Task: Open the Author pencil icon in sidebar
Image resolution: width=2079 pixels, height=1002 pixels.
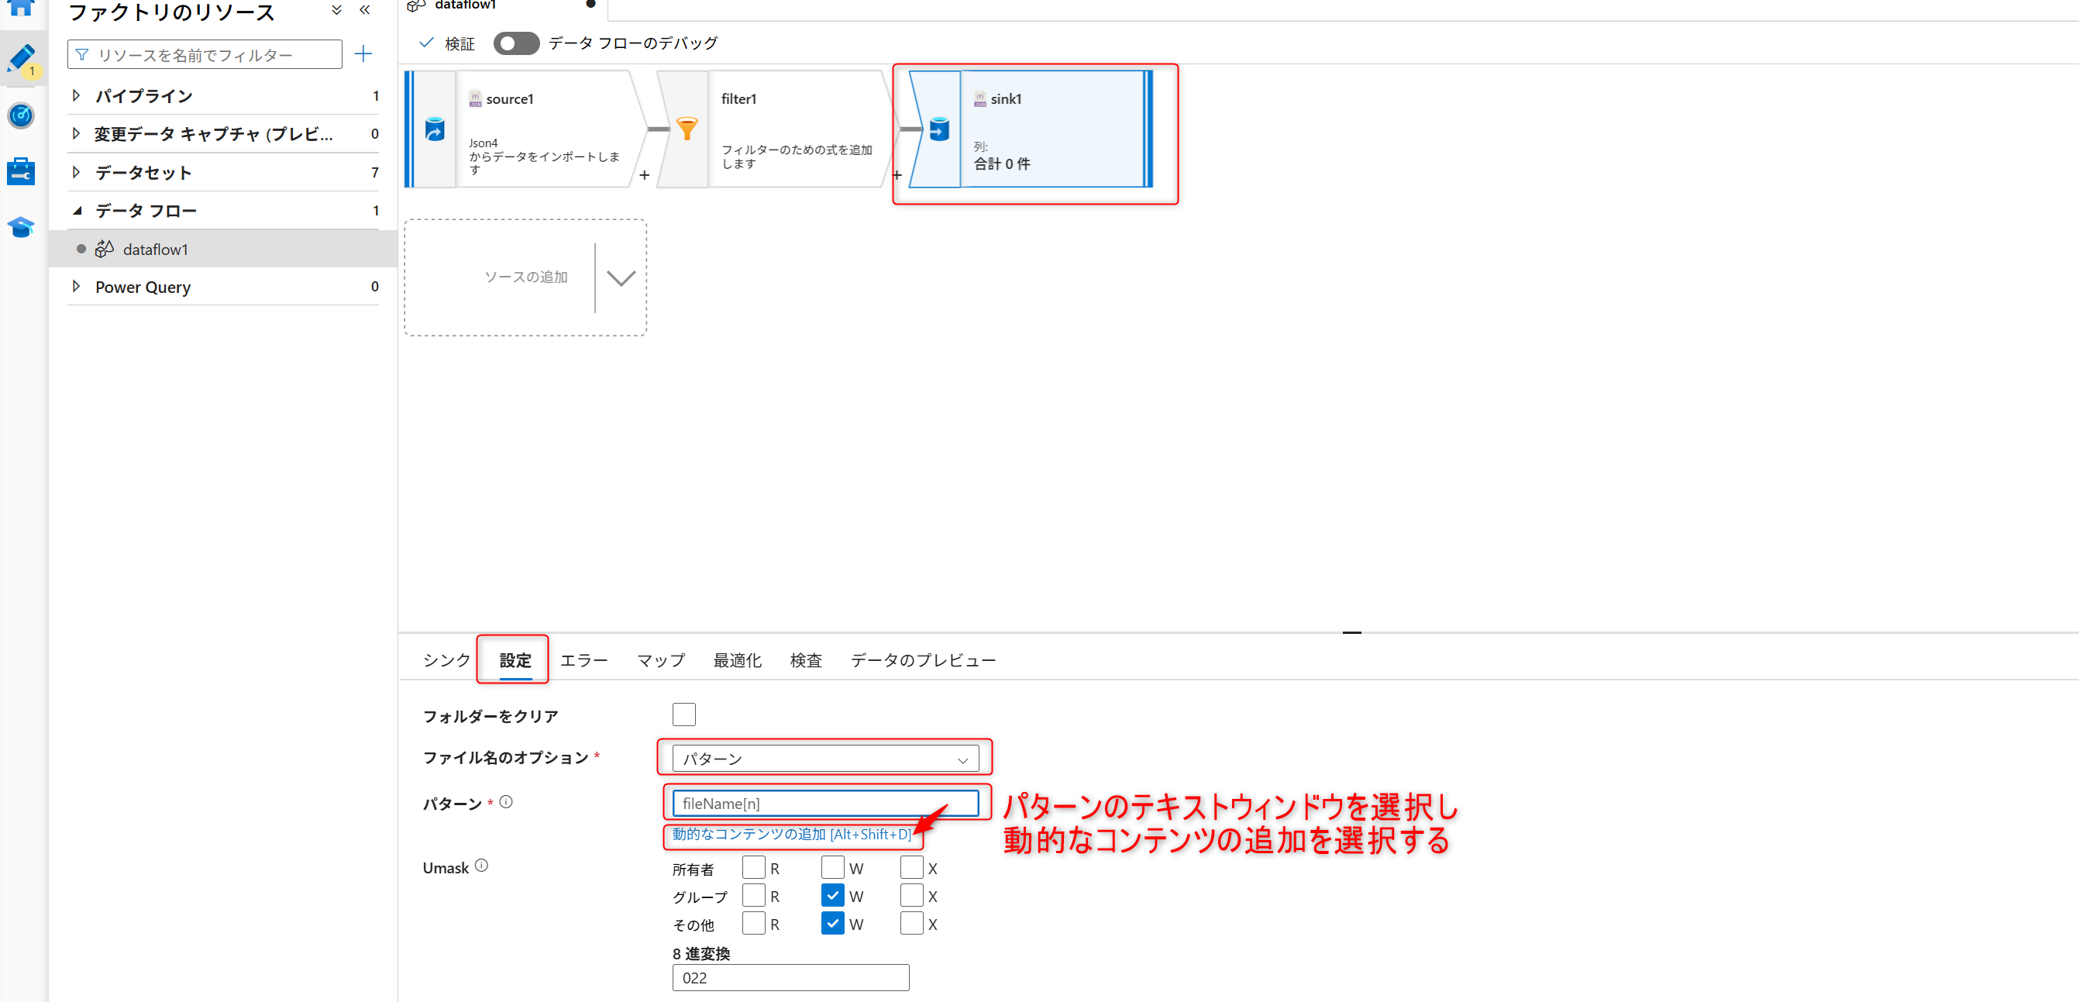Action: click(x=21, y=59)
